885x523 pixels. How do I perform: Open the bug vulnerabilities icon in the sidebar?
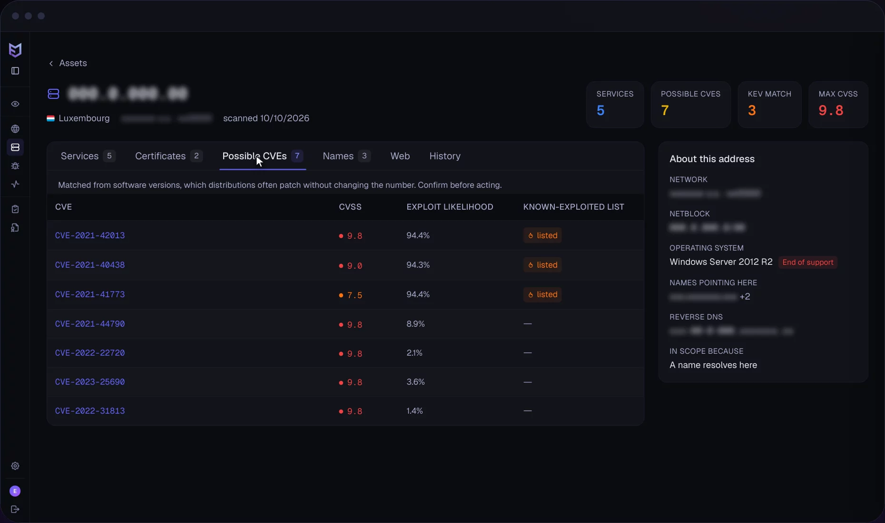(15, 166)
